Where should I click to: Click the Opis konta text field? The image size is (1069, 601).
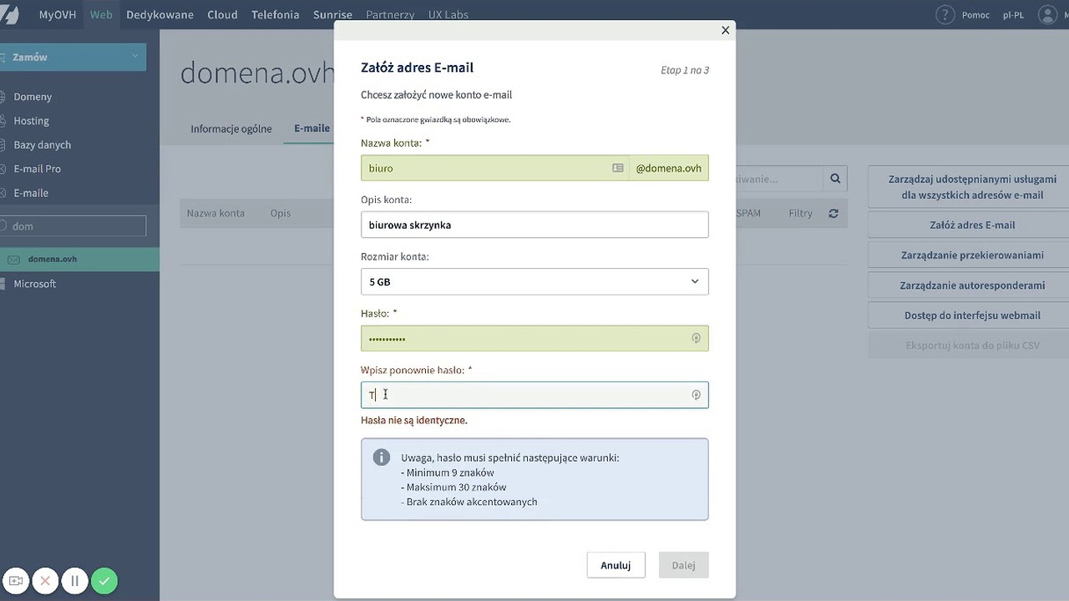534,225
